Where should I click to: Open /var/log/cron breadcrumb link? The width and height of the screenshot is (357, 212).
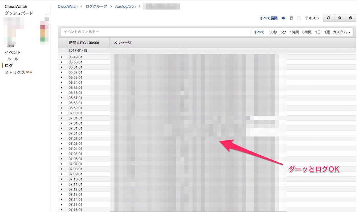click(x=125, y=6)
